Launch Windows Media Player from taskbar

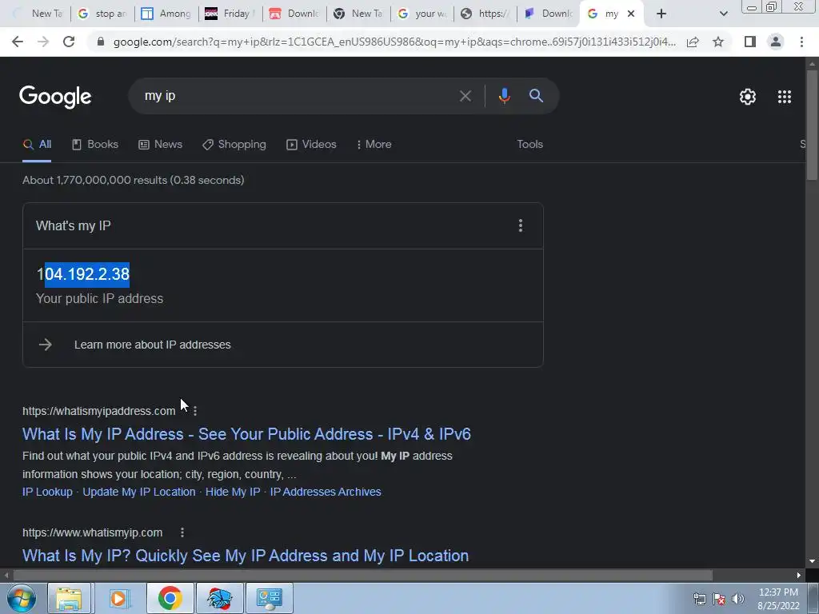(118, 598)
